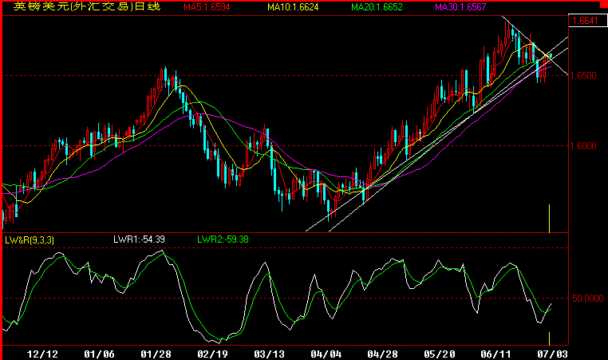608x360 pixels.
Task: Select the LWR1:-54.39 value label
Action: point(140,239)
